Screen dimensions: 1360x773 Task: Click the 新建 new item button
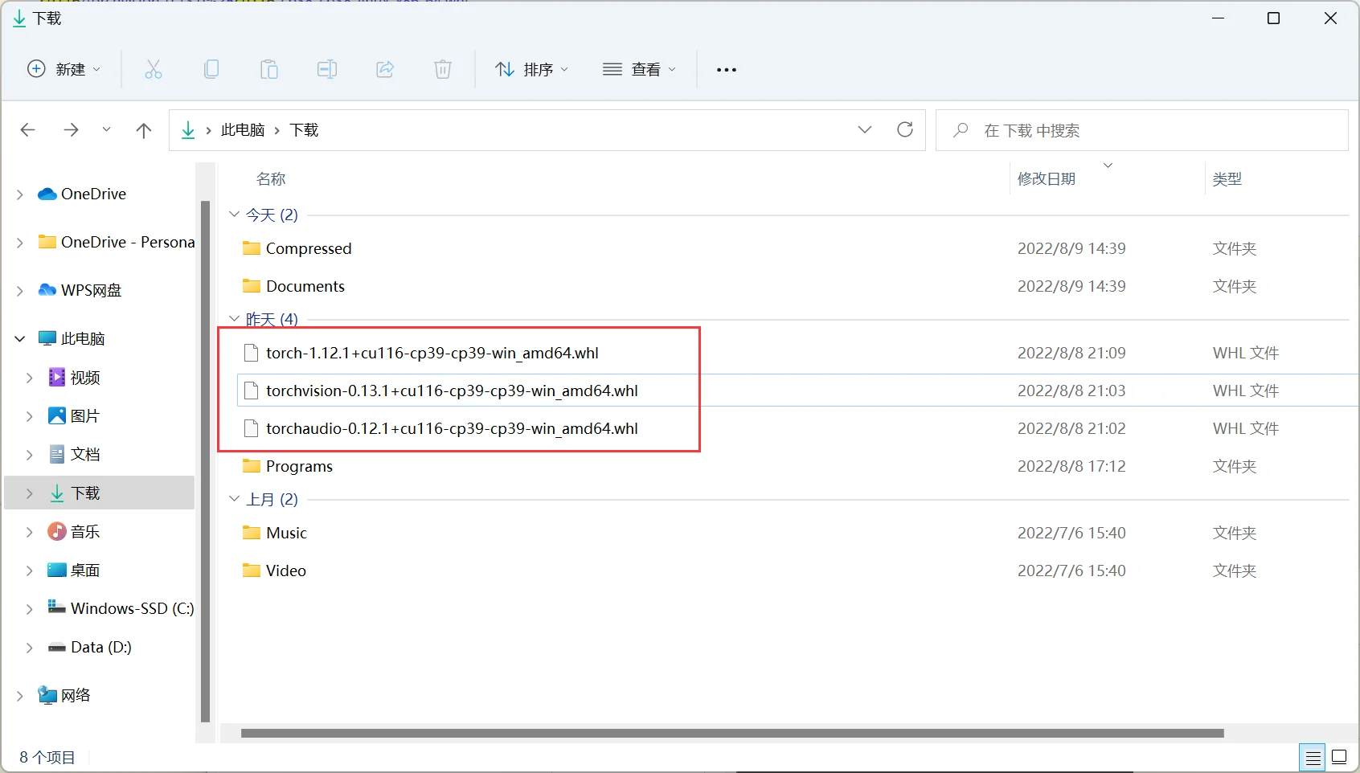(x=64, y=70)
